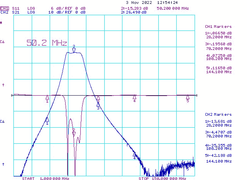Click the time stamp '12:54:24'
Screen dimensions: 247x180
point(167,3)
